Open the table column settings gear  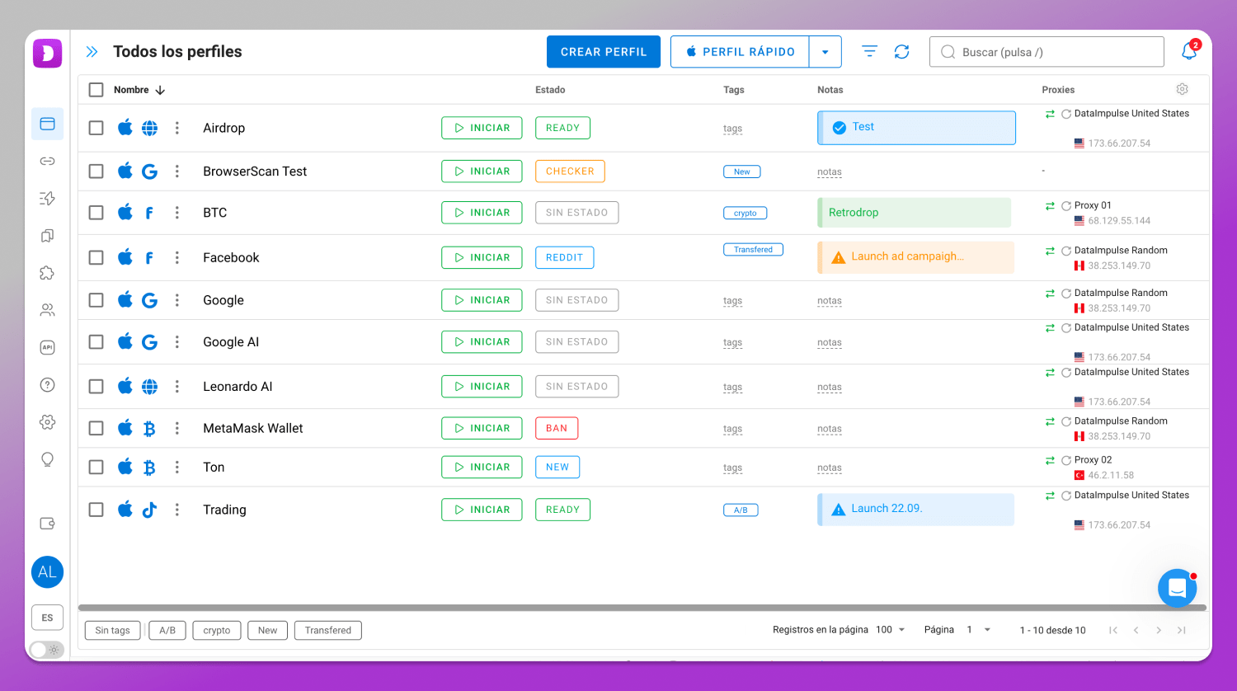point(1182,89)
